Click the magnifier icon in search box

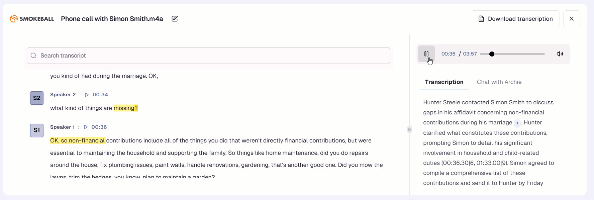(x=33, y=56)
